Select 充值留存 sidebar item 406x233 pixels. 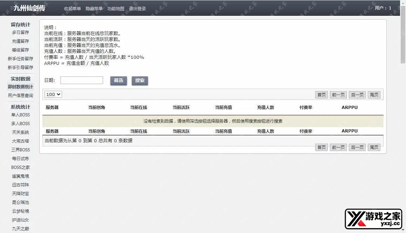(20, 41)
